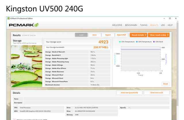Click the Intel Processor CPU value
Screen dimensions: 184x120
click(x=41, y=108)
